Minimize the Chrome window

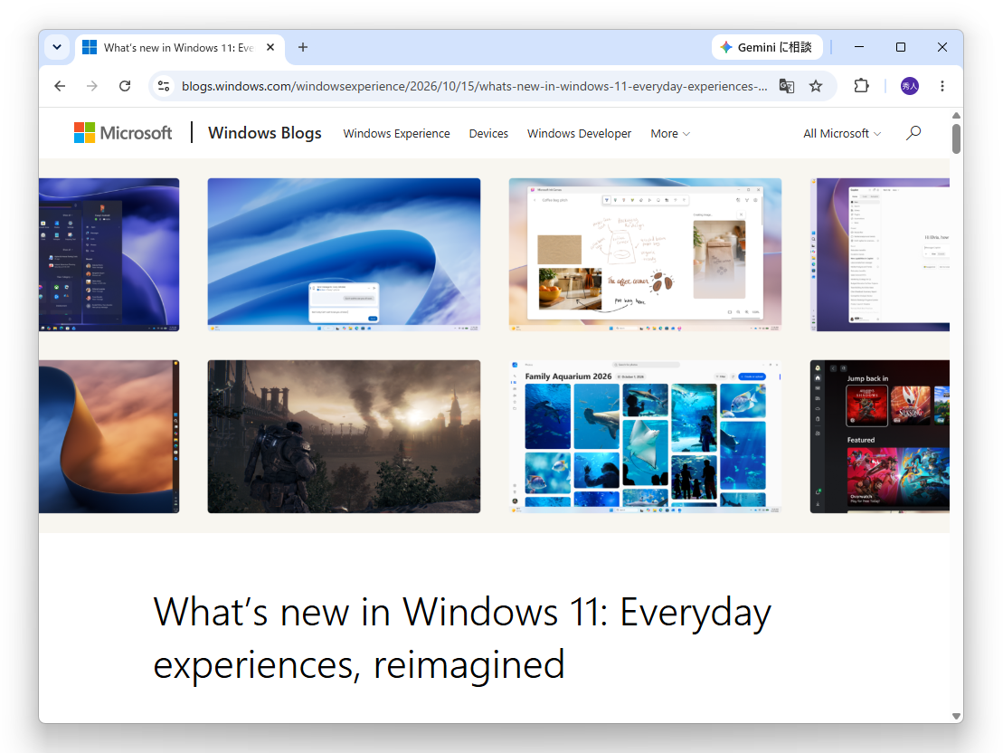[859, 47]
